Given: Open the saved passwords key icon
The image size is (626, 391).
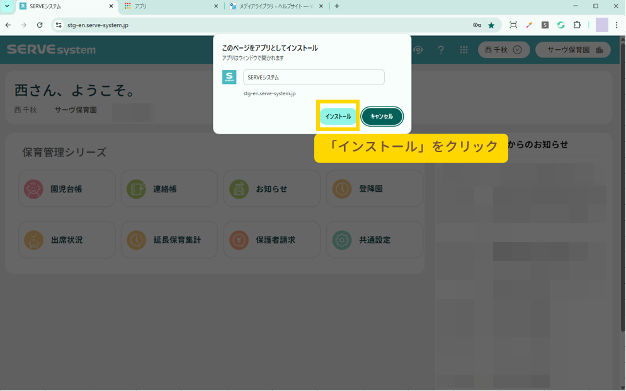Looking at the screenshot, I should (x=477, y=25).
